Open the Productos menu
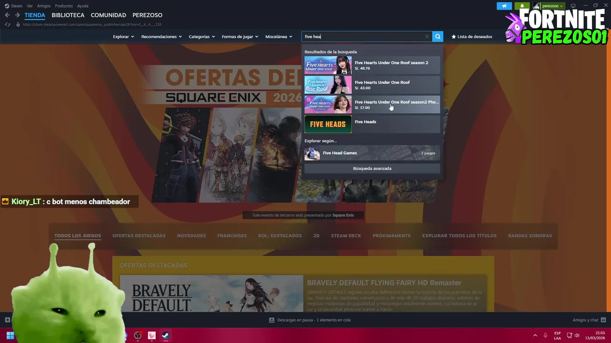This screenshot has height=343, width=611. pyautogui.click(x=64, y=6)
